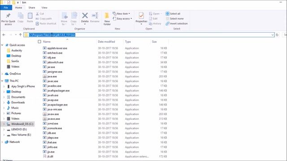
Task: Open the Properties icon
Action: pyautogui.click(x=141, y=16)
